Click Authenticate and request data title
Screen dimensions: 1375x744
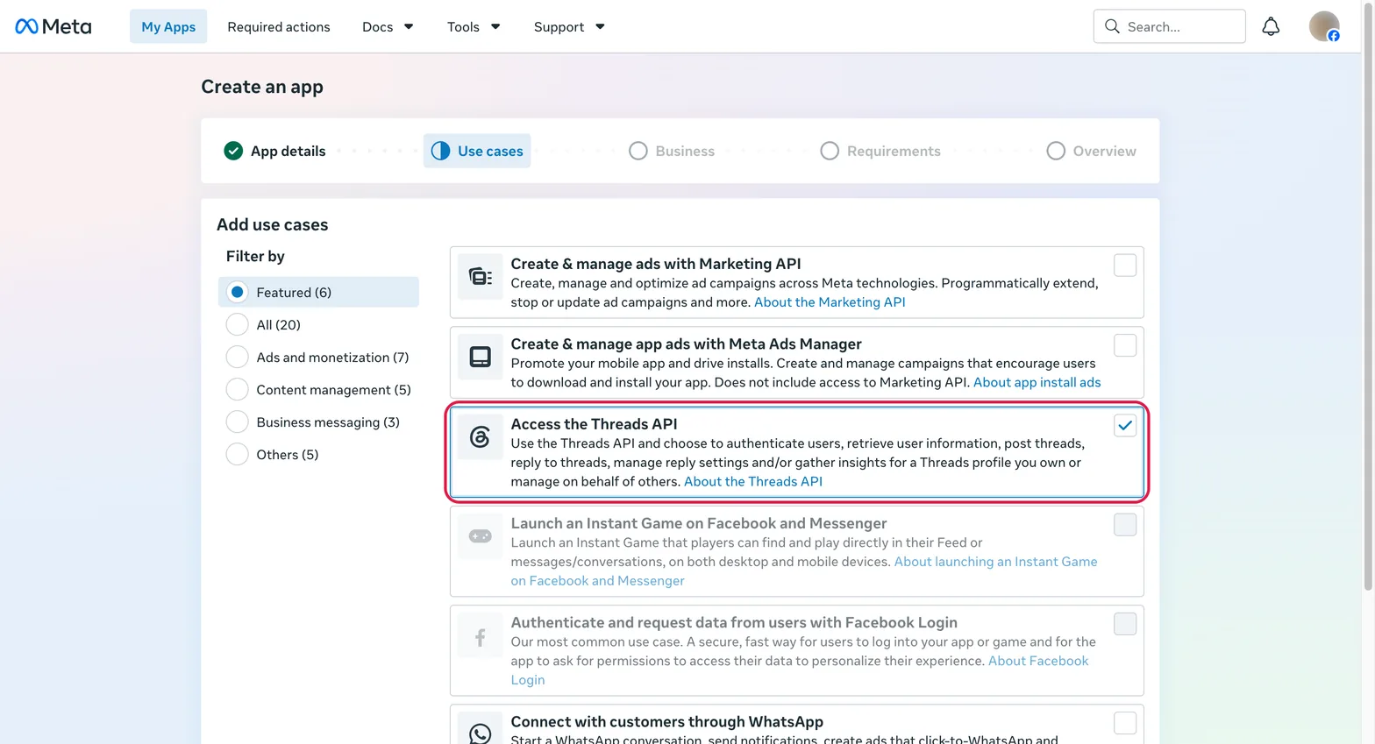734,622
